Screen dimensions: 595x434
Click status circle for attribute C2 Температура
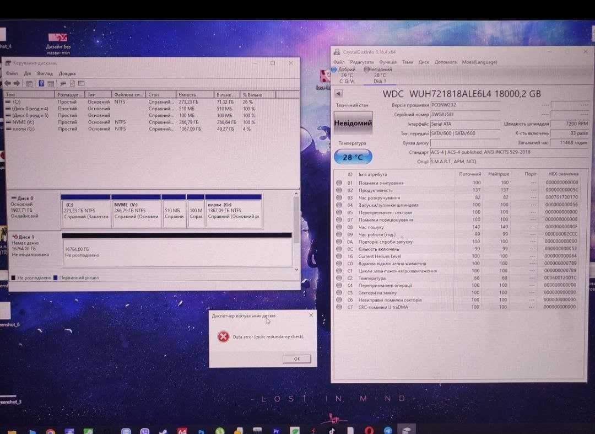click(339, 278)
